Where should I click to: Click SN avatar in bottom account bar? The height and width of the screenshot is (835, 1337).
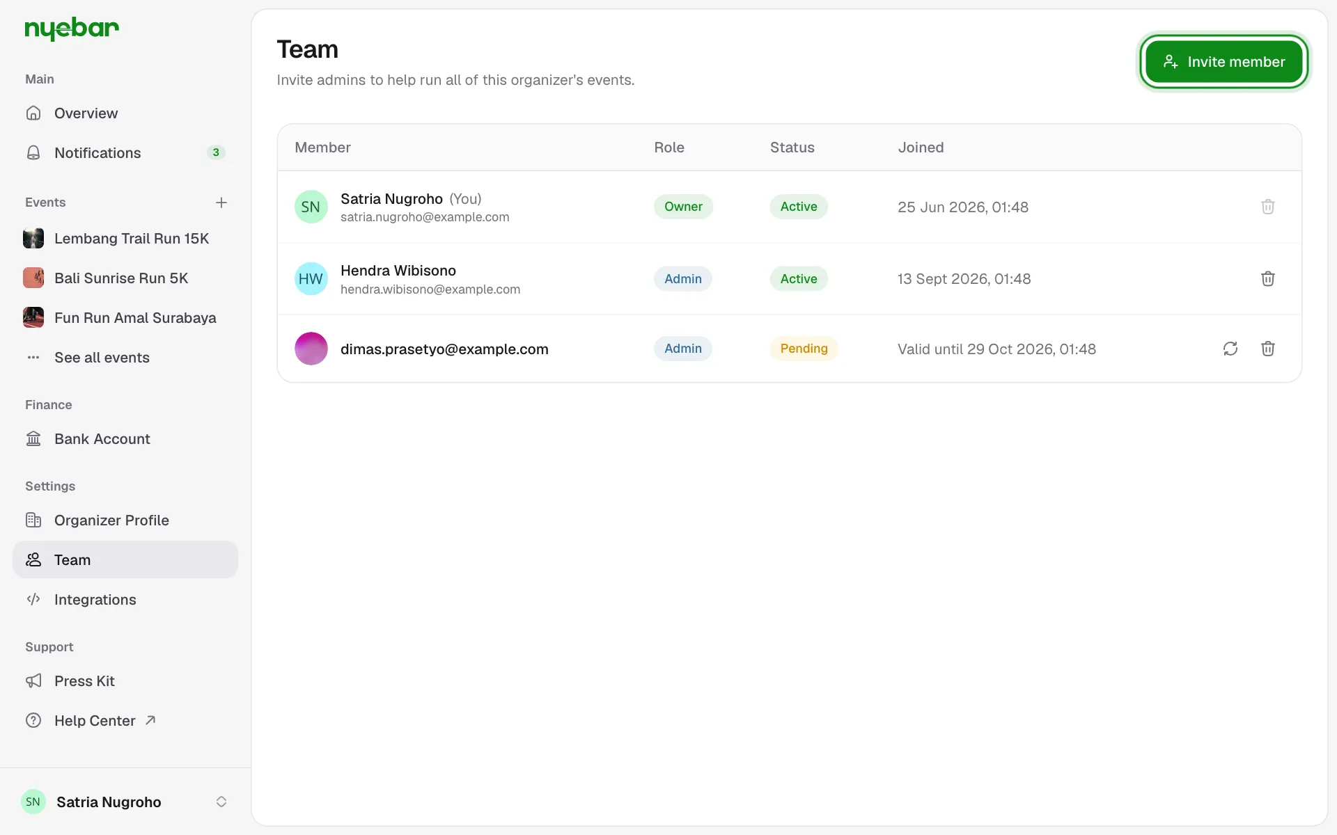click(x=33, y=802)
